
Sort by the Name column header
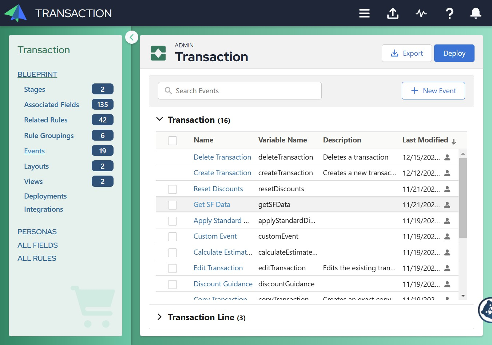click(203, 140)
